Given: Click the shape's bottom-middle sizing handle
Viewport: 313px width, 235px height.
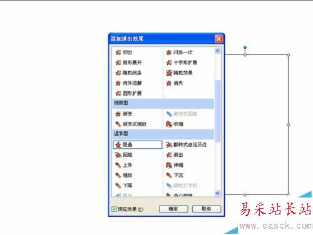Looking at the screenshot, I should 245,195.
